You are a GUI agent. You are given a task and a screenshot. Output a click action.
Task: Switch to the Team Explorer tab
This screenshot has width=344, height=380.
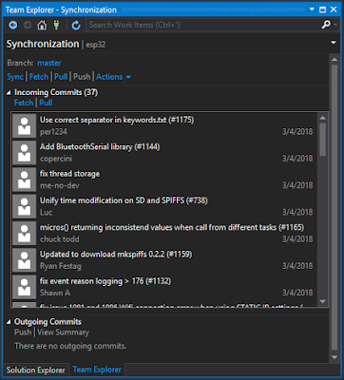(97, 370)
